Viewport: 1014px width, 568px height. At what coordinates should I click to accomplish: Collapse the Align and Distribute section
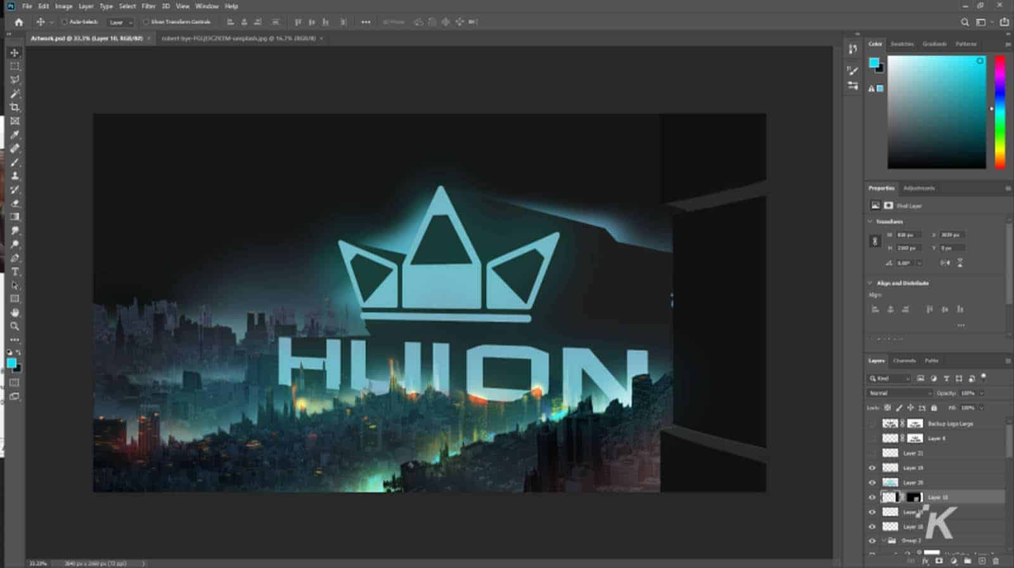(x=870, y=283)
